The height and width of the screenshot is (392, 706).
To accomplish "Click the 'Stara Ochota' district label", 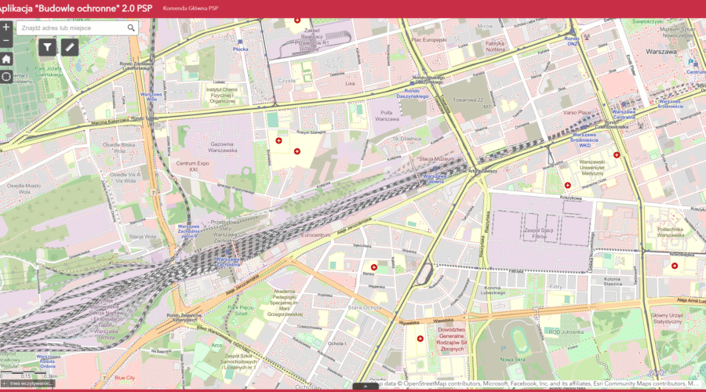I will [x=365, y=307].
